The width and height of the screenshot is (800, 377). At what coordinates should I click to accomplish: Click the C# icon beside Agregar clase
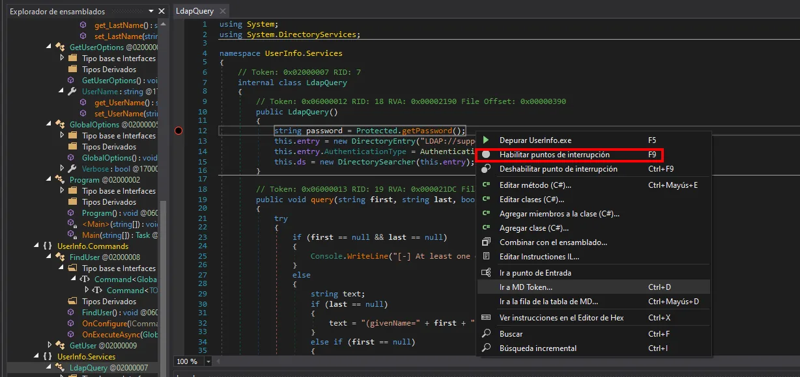(485, 228)
